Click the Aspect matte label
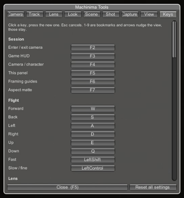Image resolution: width=184 pixels, height=198 pixels. pyautogui.click(x=20, y=90)
